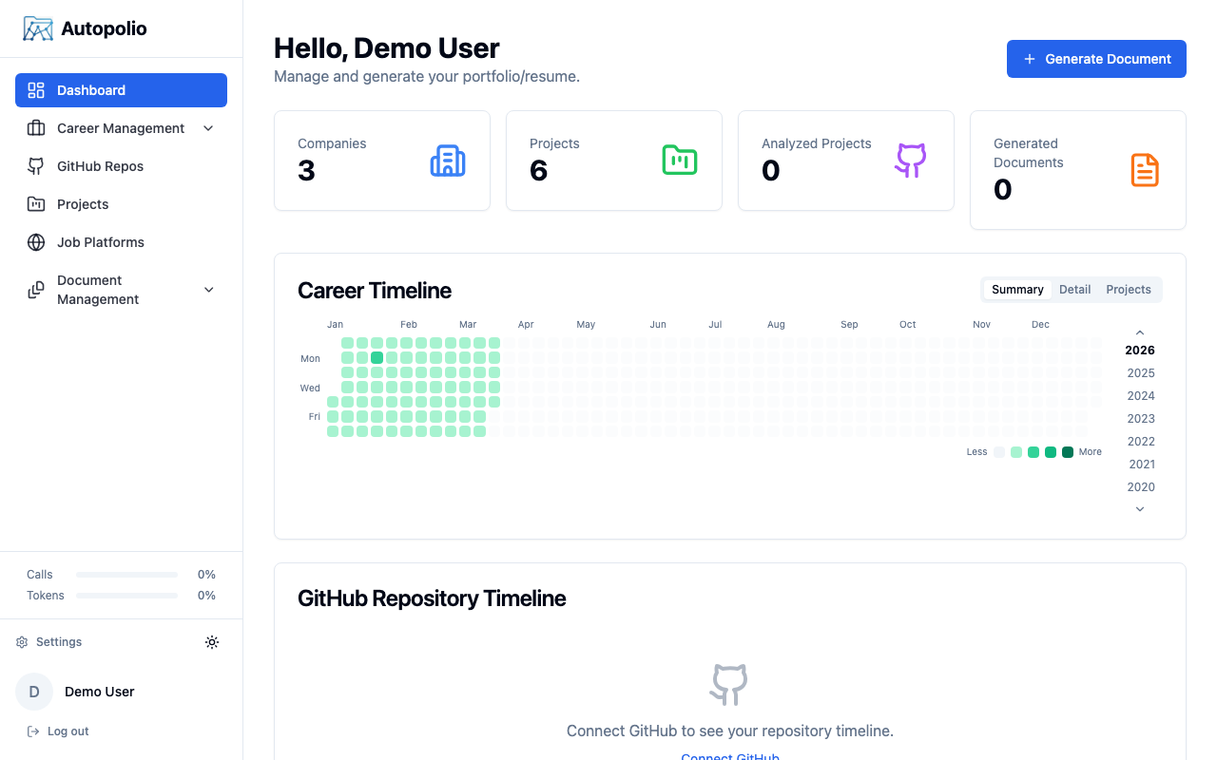
Task: Select year 2023 in the timeline year list
Action: point(1140,418)
